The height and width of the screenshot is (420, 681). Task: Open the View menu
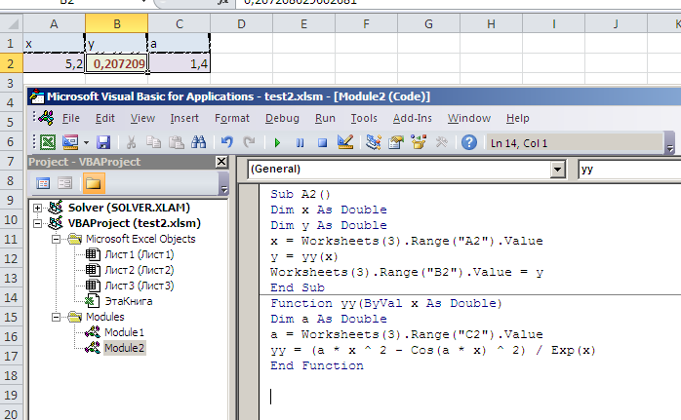(x=142, y=118)
